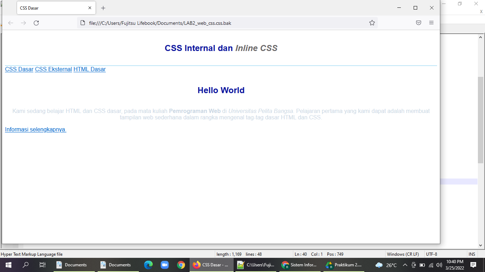Viewport: 485px width, 272px height.
Task: Open the Firefox application menu
Action: (x=431, y=23)
